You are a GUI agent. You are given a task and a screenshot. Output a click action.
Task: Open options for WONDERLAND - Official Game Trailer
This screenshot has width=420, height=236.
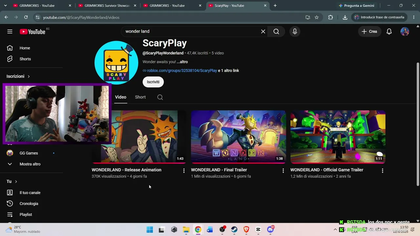[383, 170]
